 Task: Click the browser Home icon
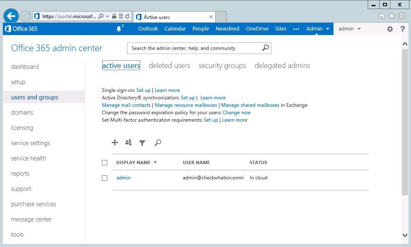[382, 16]
